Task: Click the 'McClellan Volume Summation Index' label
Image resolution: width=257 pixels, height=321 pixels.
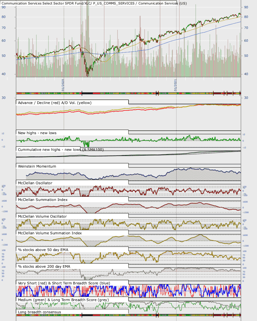Action: pos(50,233)
